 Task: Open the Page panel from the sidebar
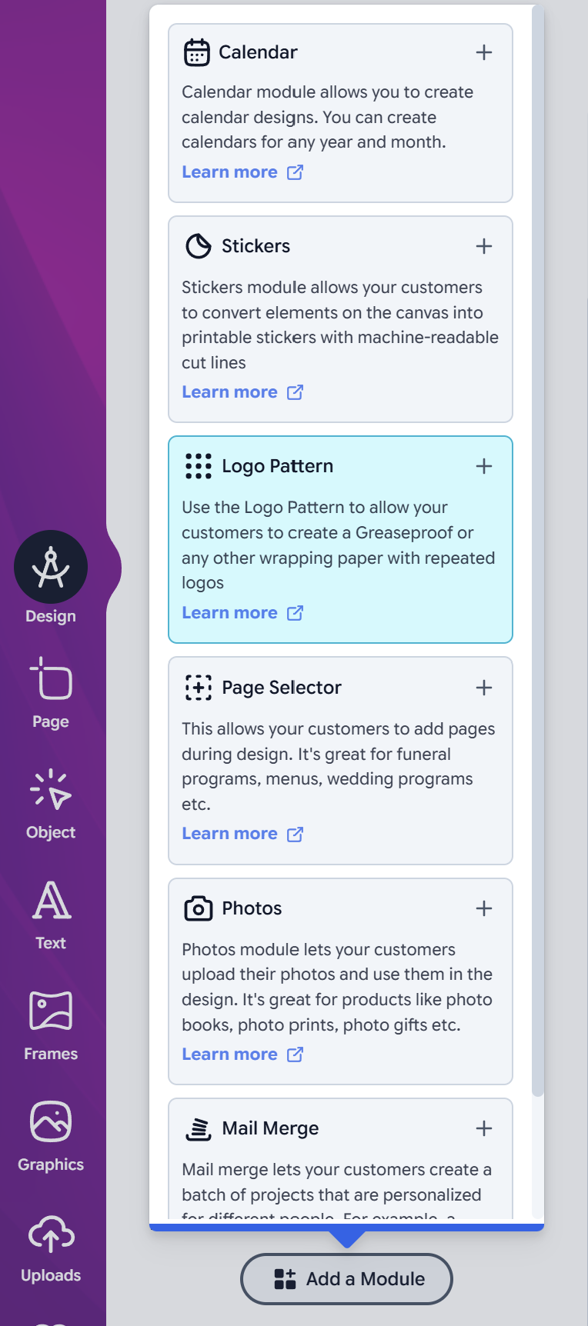coord(50,691)
